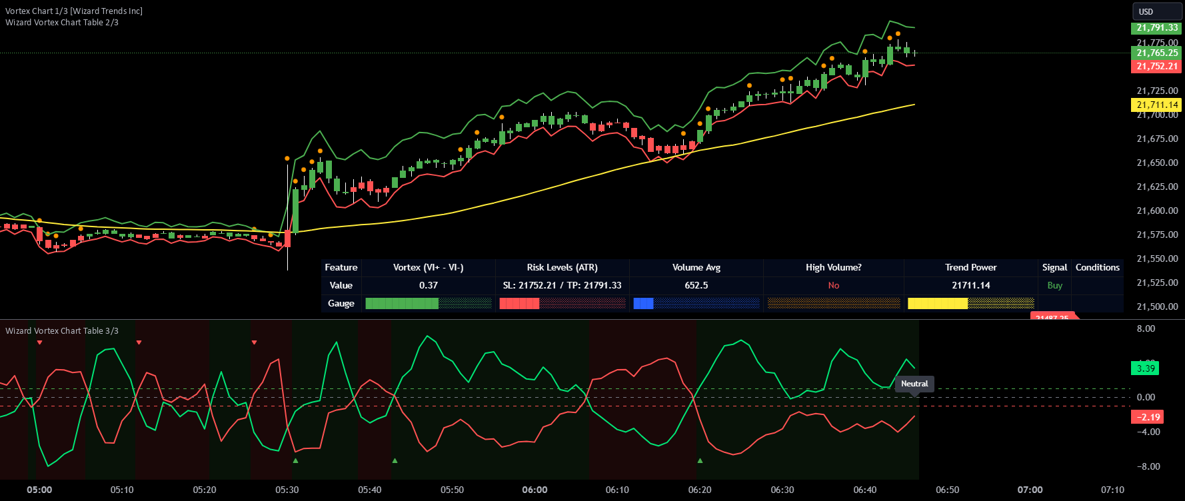Click the Trend Power header cell
The width and height of the screenshot is (1185, 501).
coord(971,267)
